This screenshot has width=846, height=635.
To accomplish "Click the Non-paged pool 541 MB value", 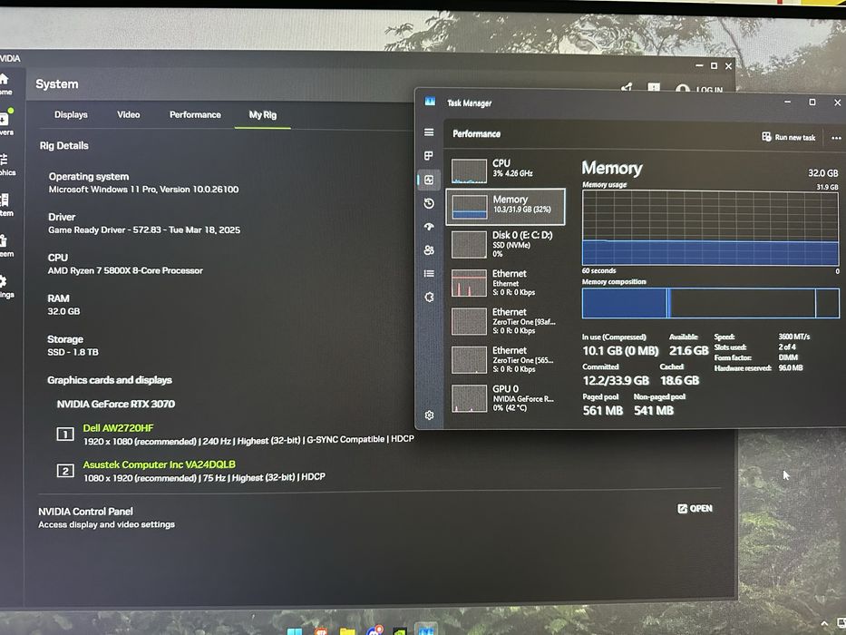I will coord(654,411).
